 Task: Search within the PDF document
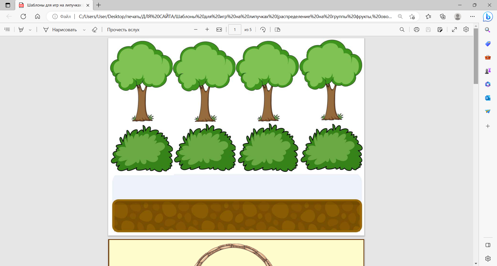pos(402,30)
